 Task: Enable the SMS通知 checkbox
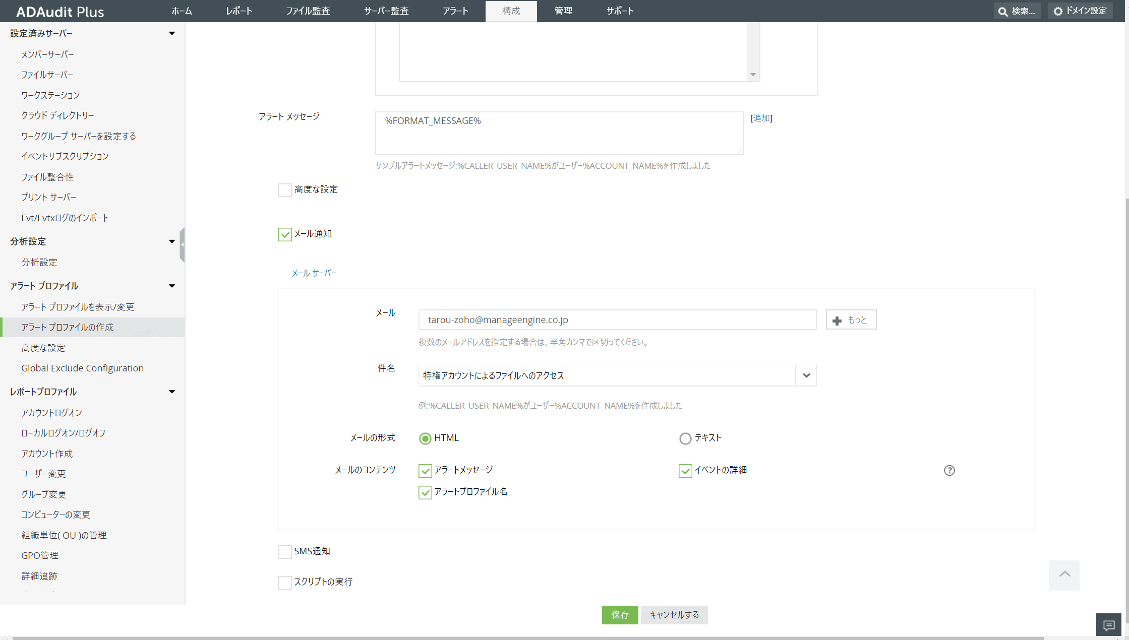285,552
